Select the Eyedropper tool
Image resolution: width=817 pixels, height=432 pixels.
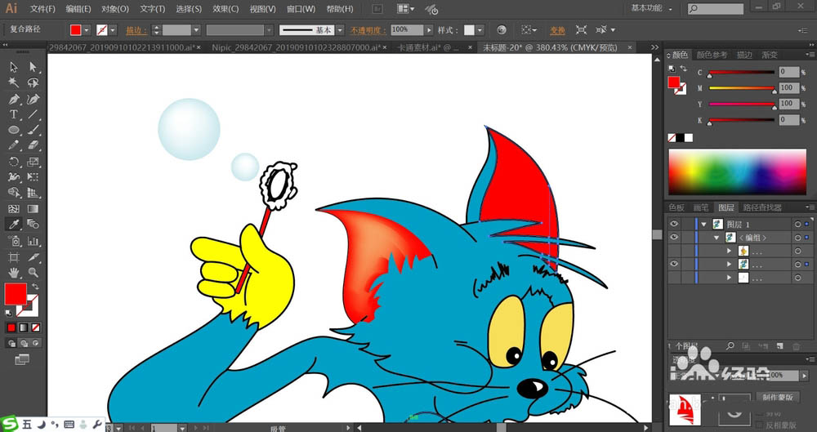pyautogui.click(x=14, y=225)
